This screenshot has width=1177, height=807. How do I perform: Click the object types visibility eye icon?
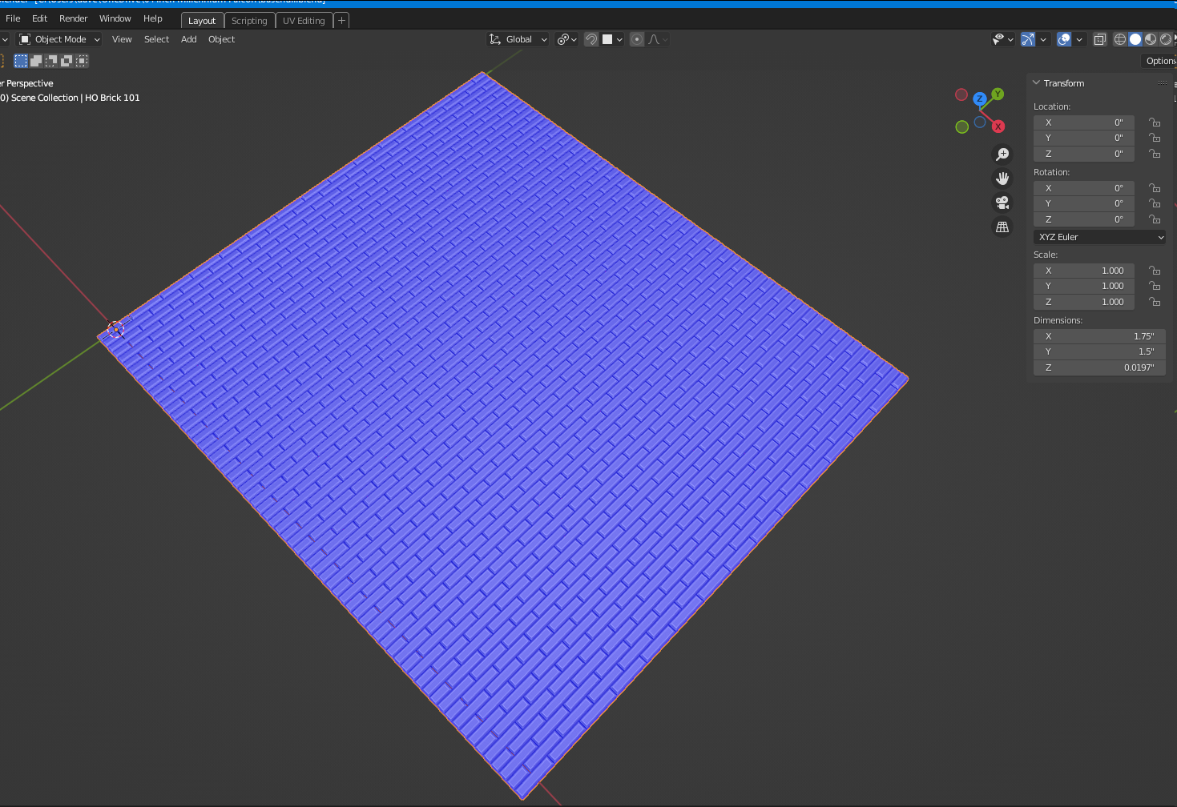(x=1002, y=39)
